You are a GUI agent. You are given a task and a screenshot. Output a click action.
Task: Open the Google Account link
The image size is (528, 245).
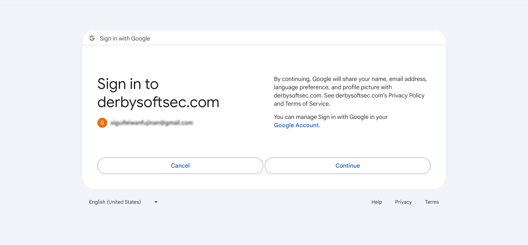point(296,125)
